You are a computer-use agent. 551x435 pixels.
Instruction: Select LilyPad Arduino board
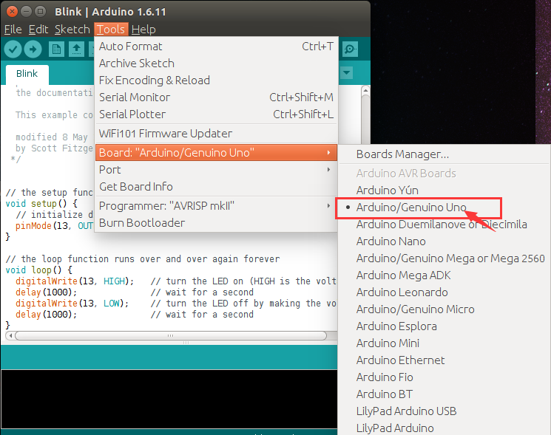coord(444,428)
